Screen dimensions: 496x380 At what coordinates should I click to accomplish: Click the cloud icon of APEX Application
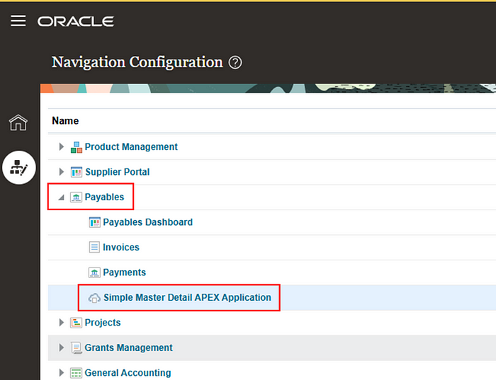click(94, 298)
